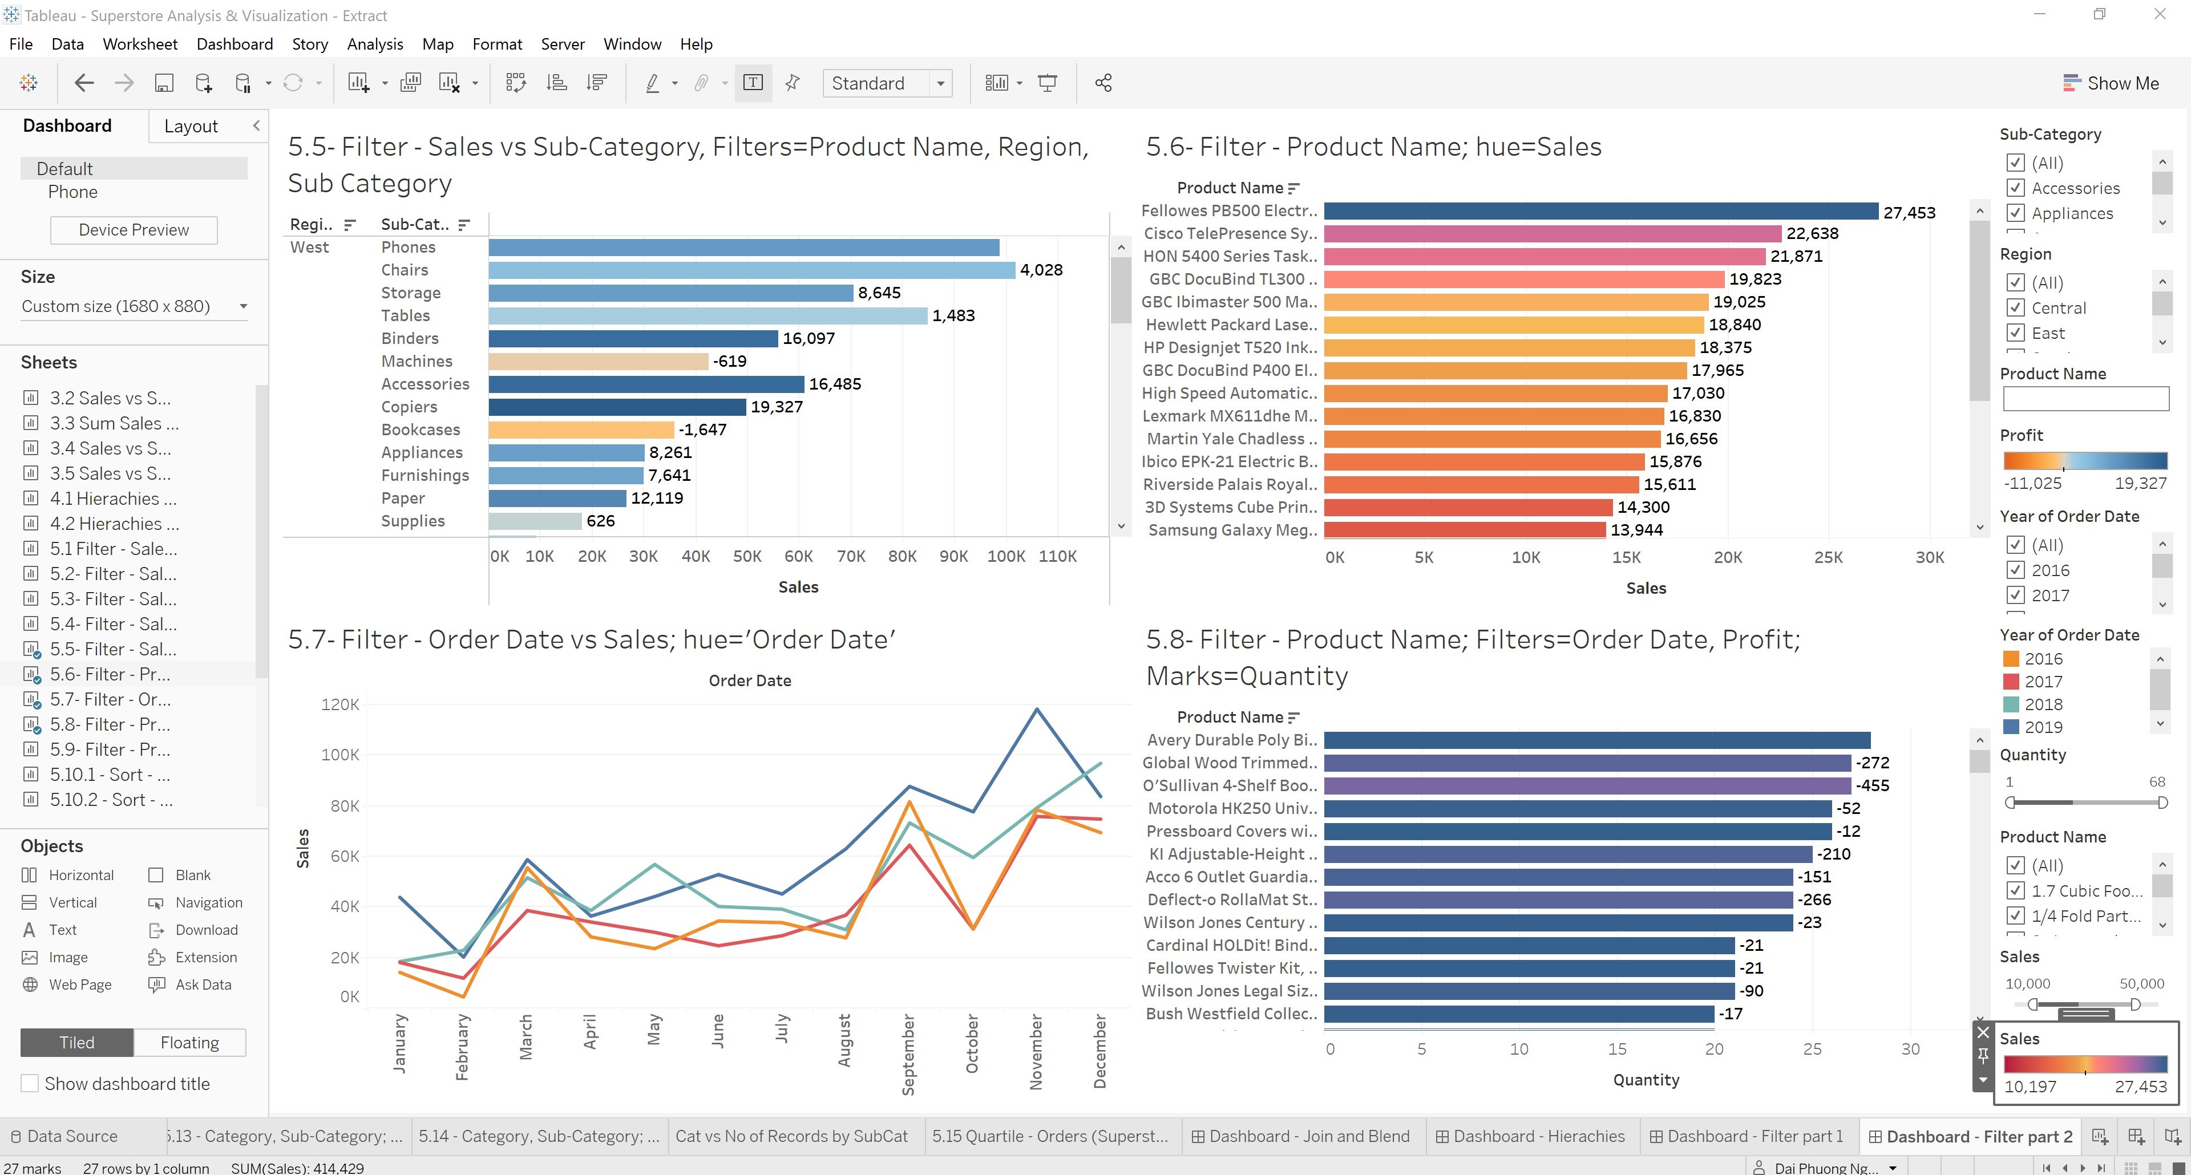The image size is (2191, 1175).
Task: Click the Fix Axes pin icon
Action: pyautogui.click(x=793, y=83)
